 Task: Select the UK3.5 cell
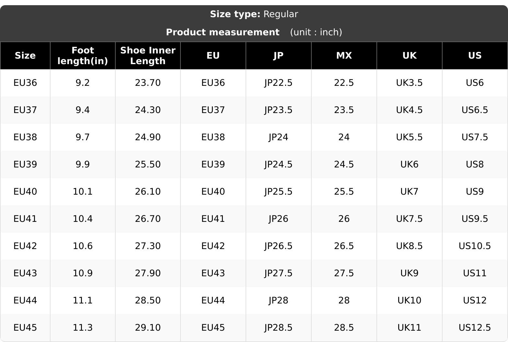tap(410, 83)
